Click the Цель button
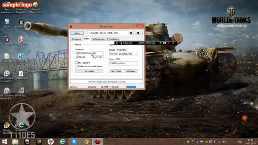The image size is (258, 145). pyautogui.click(x=77, y=33)
